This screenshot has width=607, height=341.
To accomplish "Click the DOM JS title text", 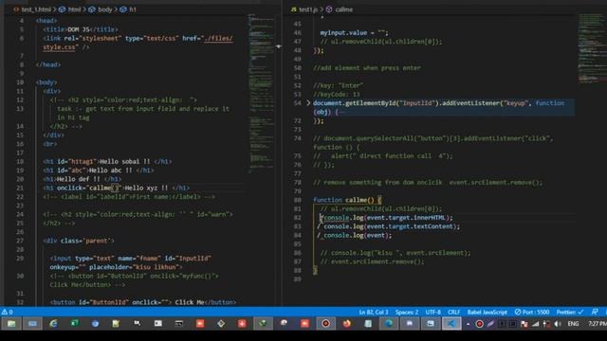I will pyautogui.click(x=79, y=29).
